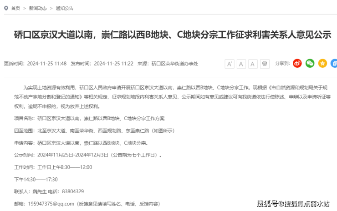This screenshot has width=337, height=211.
Task: Select the article headline 硚口区京汉大道以南
Action: coord(173,35)
